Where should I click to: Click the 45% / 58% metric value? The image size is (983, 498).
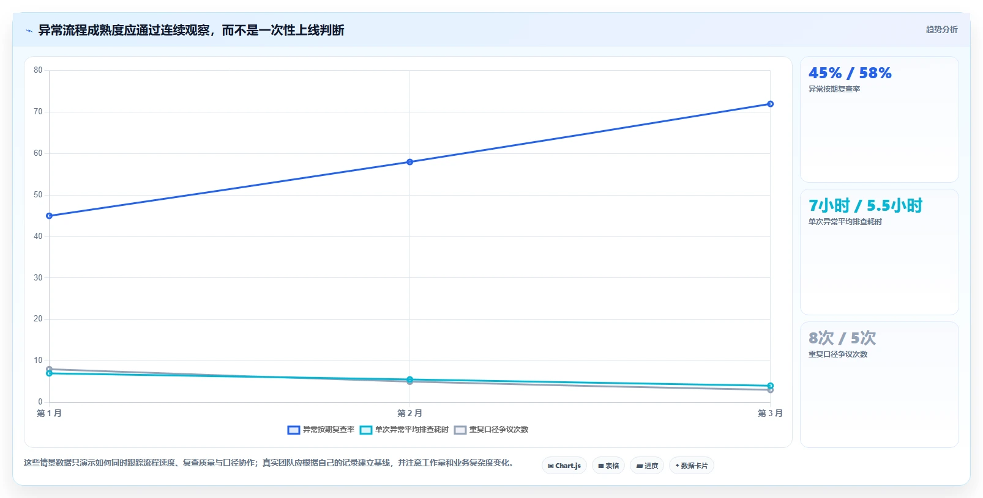(850, 73)
